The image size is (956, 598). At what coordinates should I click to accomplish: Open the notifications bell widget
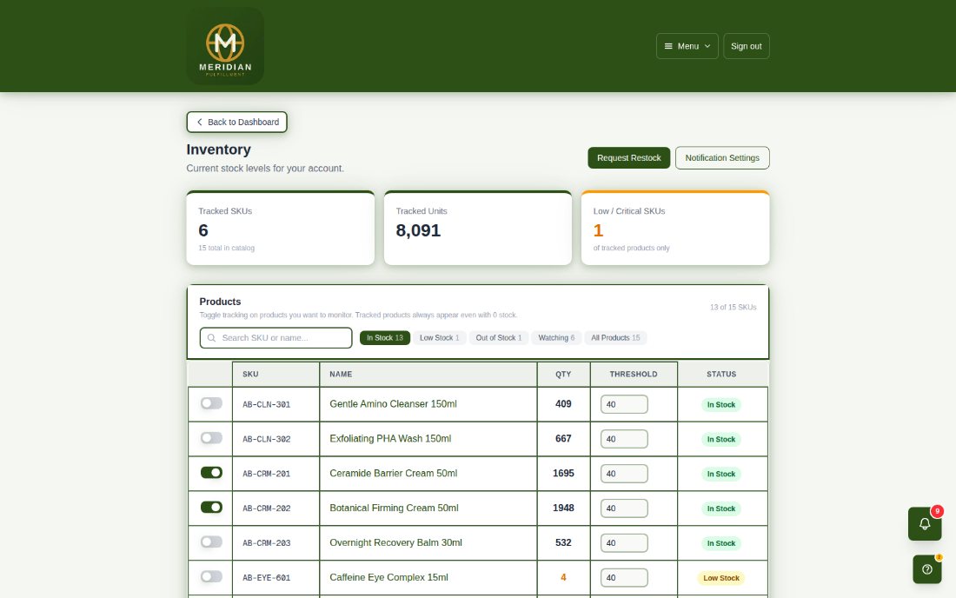(x=925, y=523)
